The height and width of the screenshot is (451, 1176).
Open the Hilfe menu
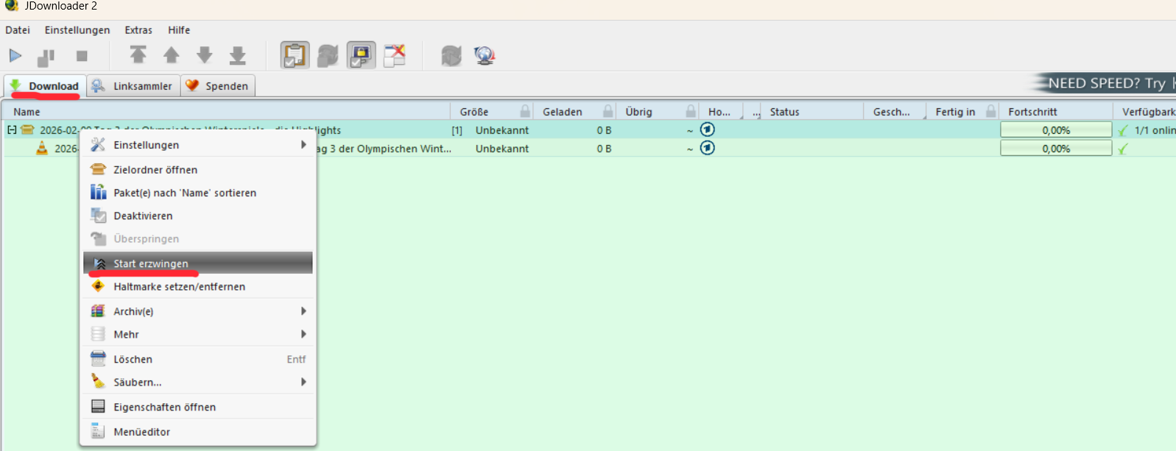179,30
